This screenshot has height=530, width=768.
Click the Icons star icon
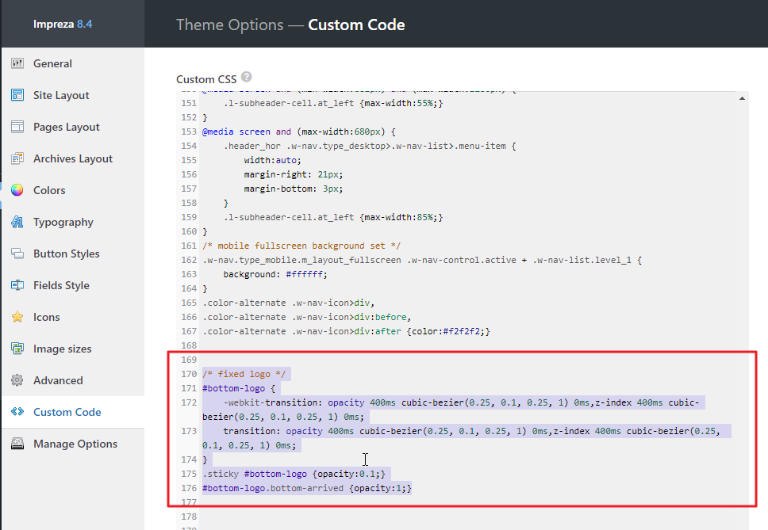pyautogui.click(x=17, y=317)
